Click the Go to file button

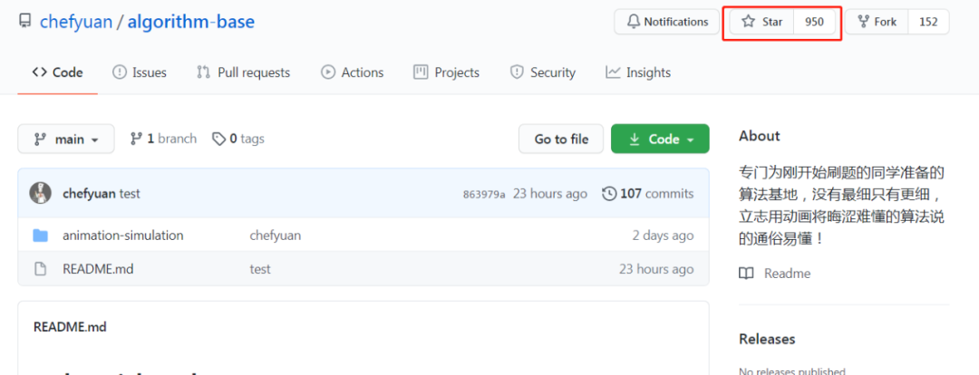pyautogui.click(x=561, y=139)
